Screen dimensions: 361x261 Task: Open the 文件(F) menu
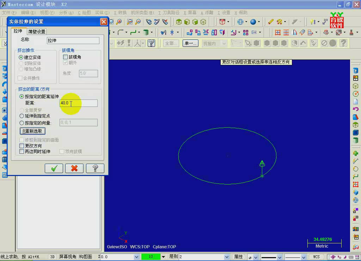tap(9, 12)
